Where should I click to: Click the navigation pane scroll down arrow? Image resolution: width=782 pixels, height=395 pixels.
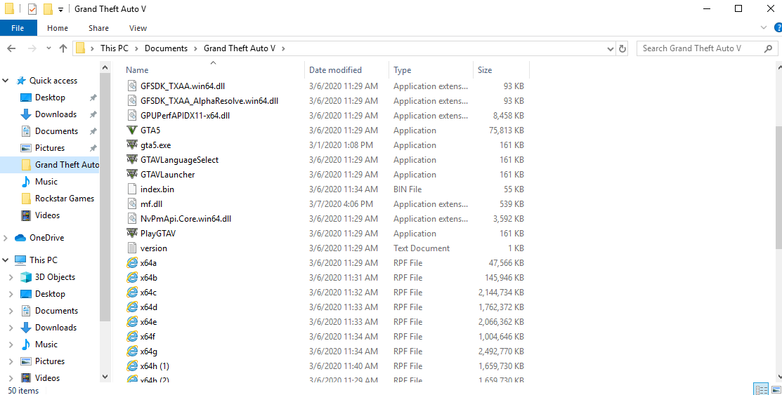click(x=105, y=377)
